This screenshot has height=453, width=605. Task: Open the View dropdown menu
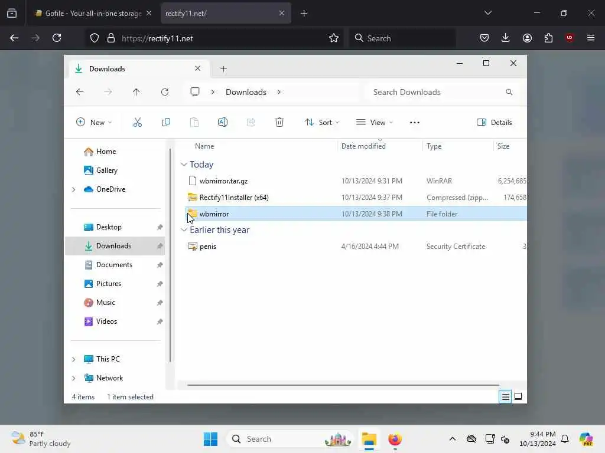point(374,123)
